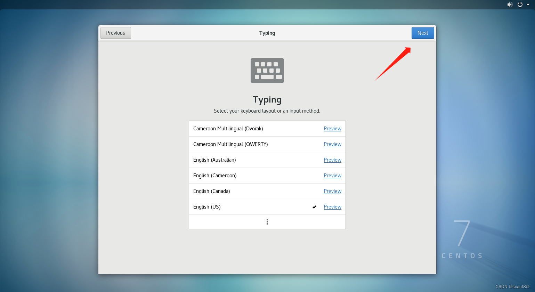Go back with the Previous button

tap(115, 33)
